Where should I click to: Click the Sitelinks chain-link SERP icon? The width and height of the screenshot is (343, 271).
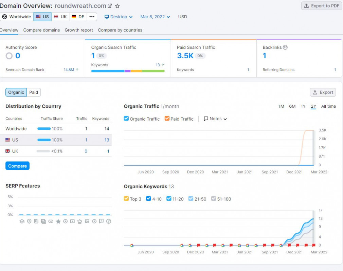tap(50, 221)
